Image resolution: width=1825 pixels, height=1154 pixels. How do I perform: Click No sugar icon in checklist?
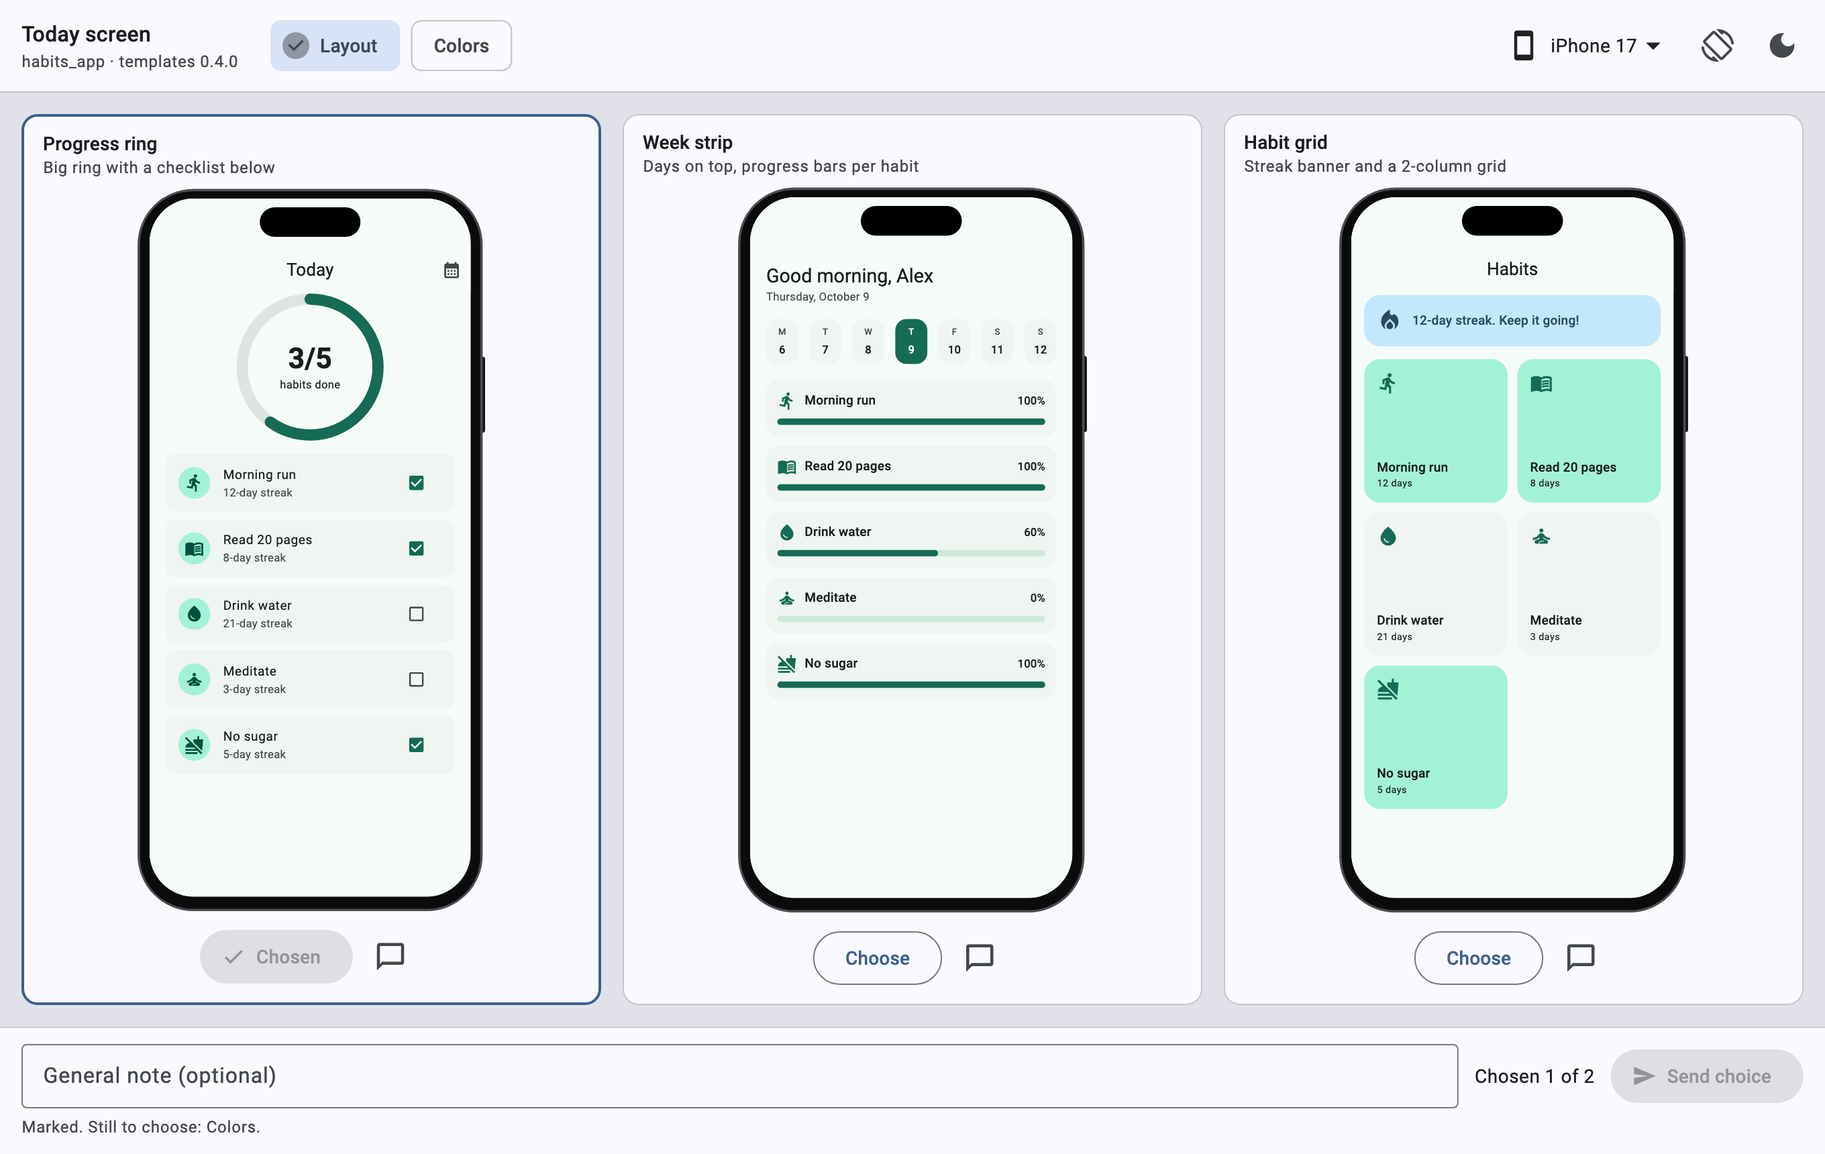click(x=194, y=745)
